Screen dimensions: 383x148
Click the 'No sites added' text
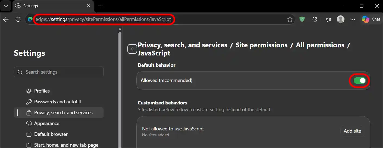[x=156, y=135]
